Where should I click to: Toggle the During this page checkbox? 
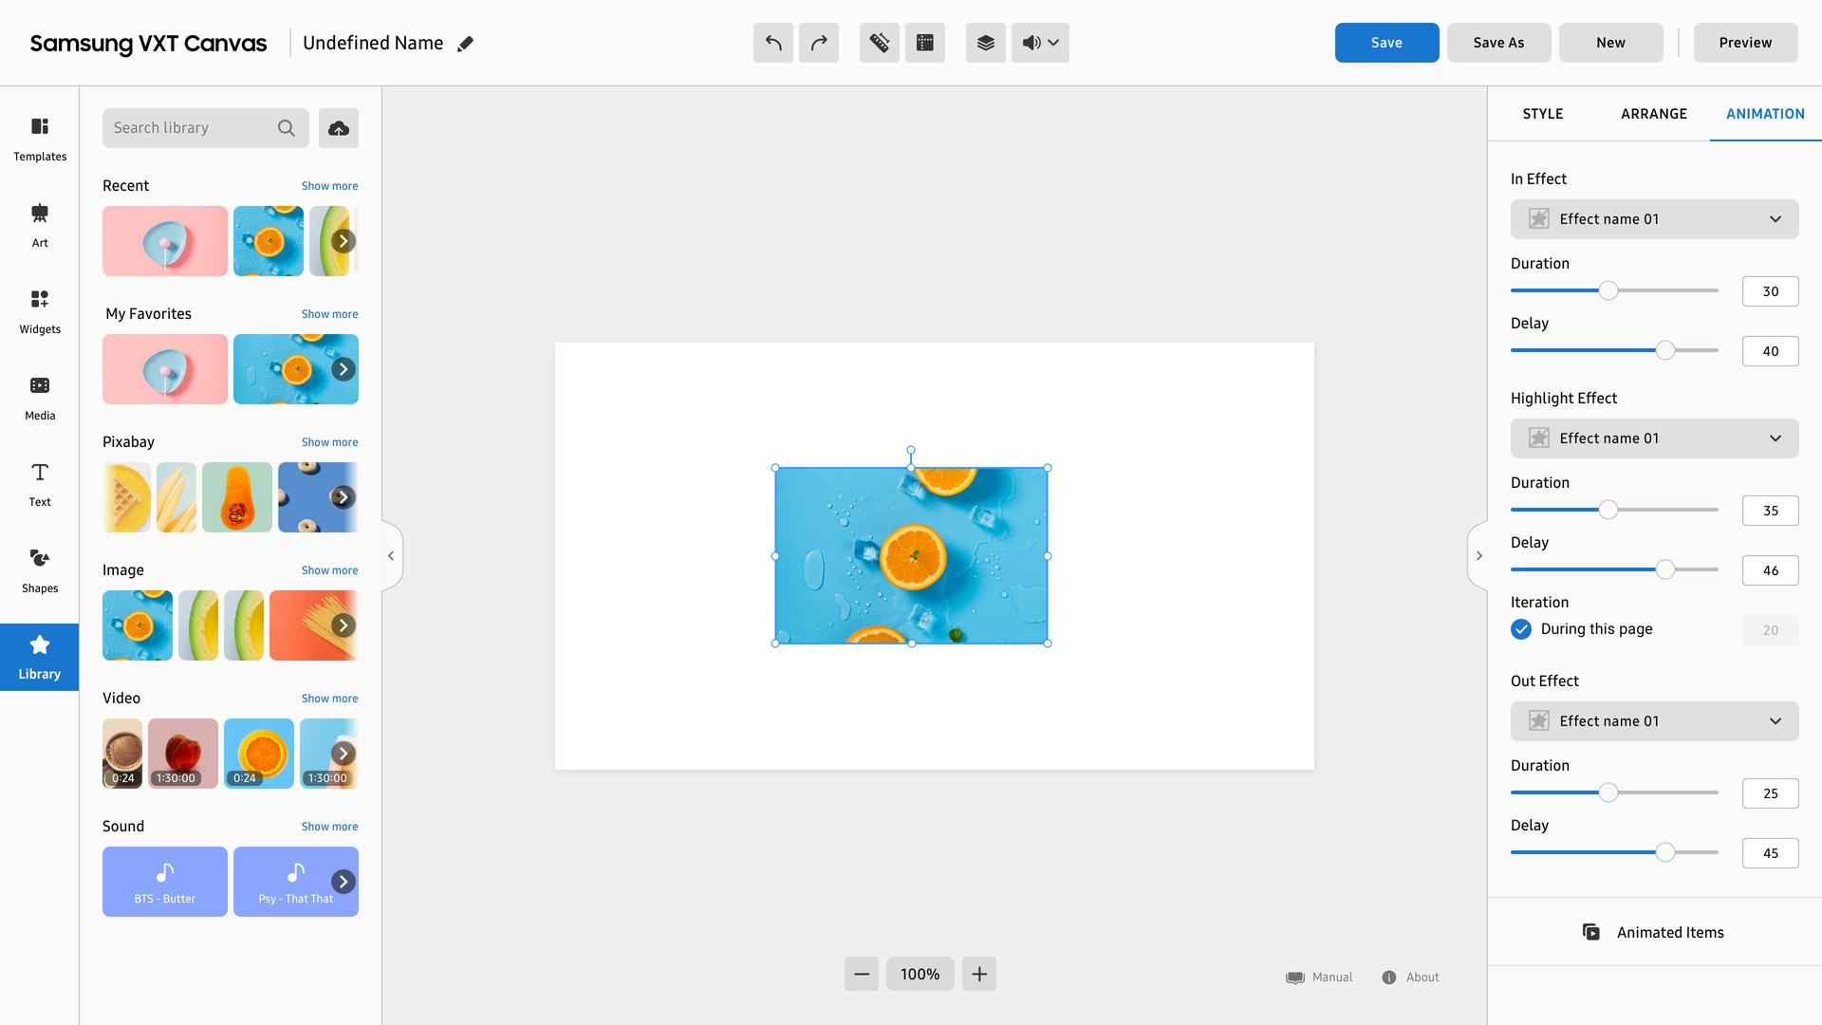tap(1521, 629)
